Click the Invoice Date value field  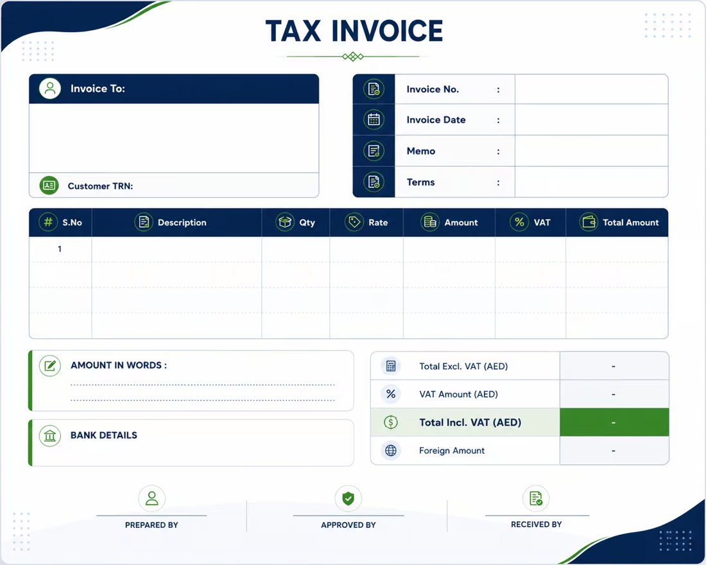591,120
